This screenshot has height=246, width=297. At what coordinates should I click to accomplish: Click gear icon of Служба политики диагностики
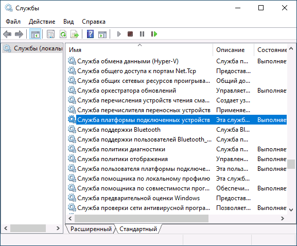[x=72, y=149]
